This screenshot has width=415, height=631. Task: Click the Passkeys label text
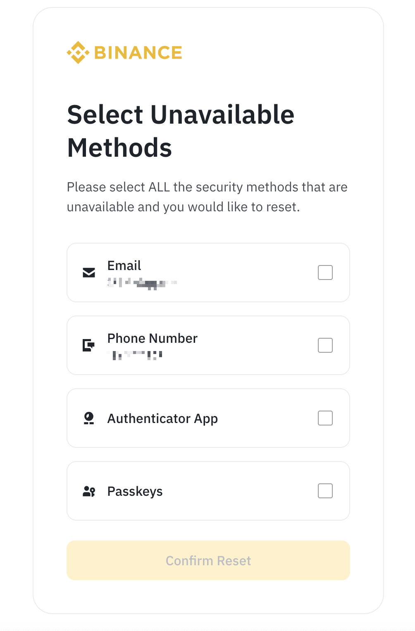pyautogui.click(x=135, y=491)
